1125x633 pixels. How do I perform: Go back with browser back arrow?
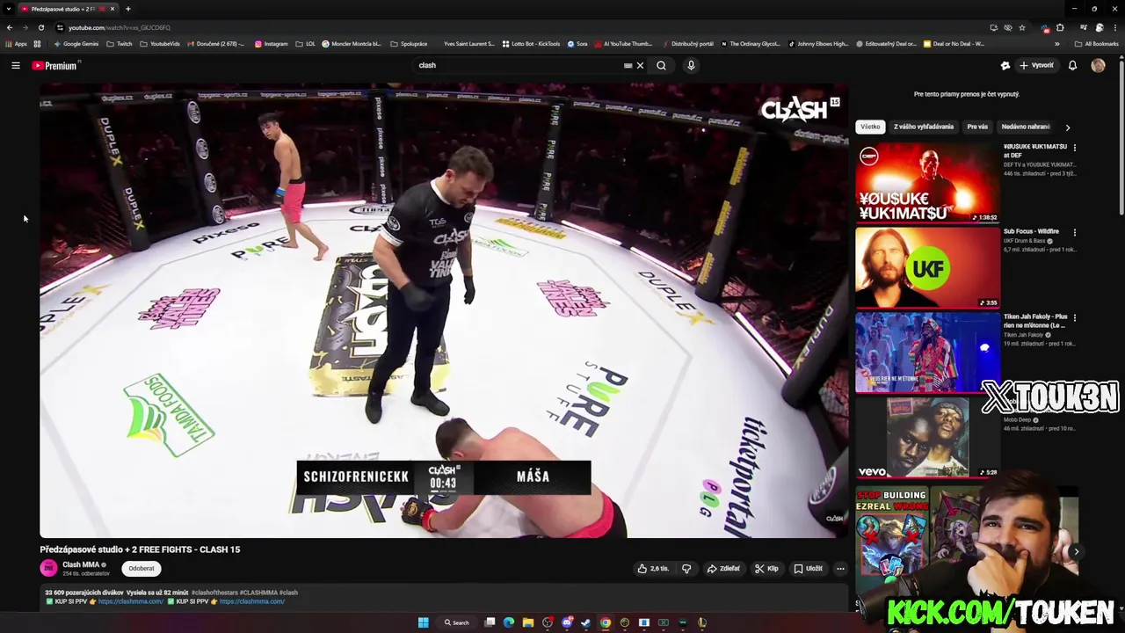[x=9, y=27]
